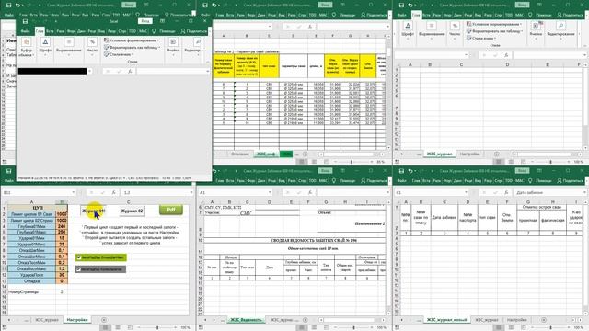Click fx icon in bottom-middle Ведомость window
This screenshot has height=331, width=589.
point(309,192)
